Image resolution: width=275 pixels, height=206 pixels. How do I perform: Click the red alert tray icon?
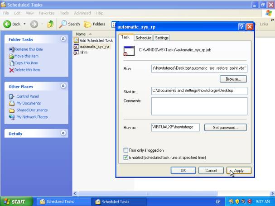click(250, 201)
